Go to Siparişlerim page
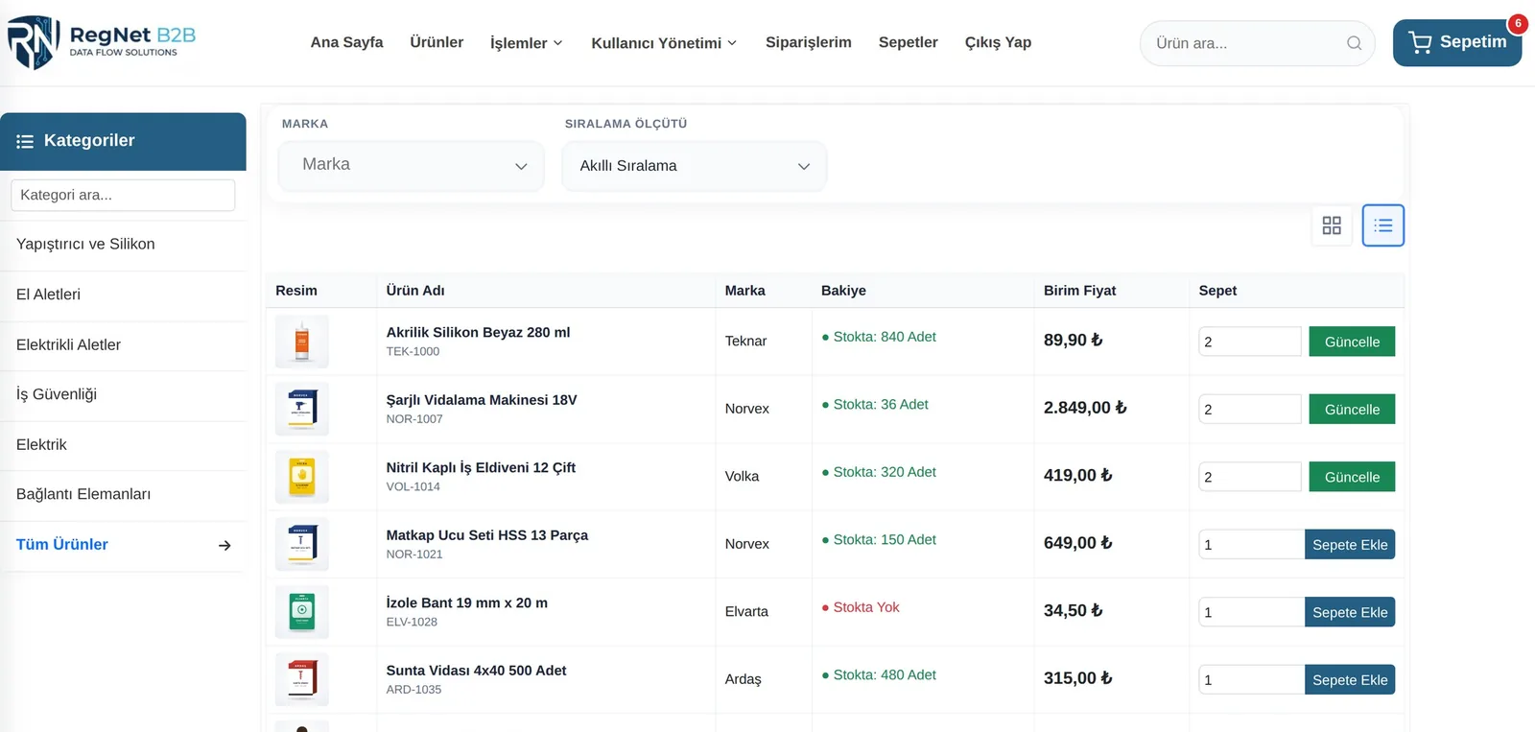Image resolution: width=1535 pixels, height=732 pixels. click(809, 42)
